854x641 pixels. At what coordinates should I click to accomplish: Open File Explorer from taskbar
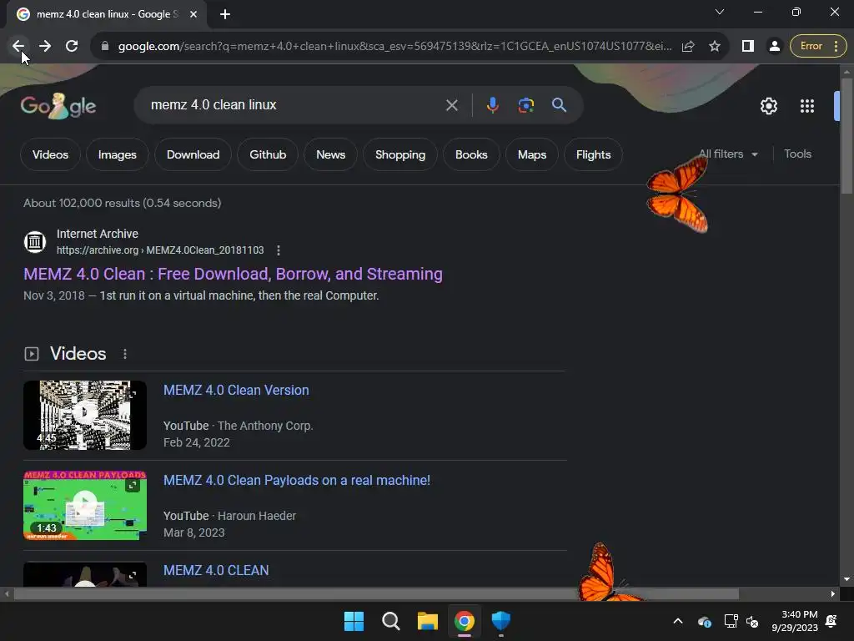pos(428,621)
